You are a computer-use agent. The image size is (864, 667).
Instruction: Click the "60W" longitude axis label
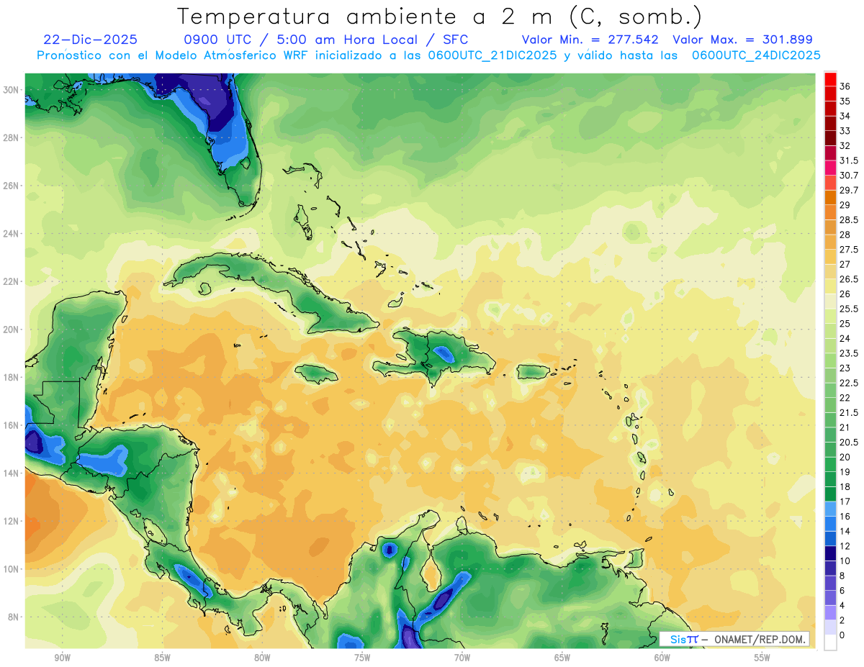point(662,658)
